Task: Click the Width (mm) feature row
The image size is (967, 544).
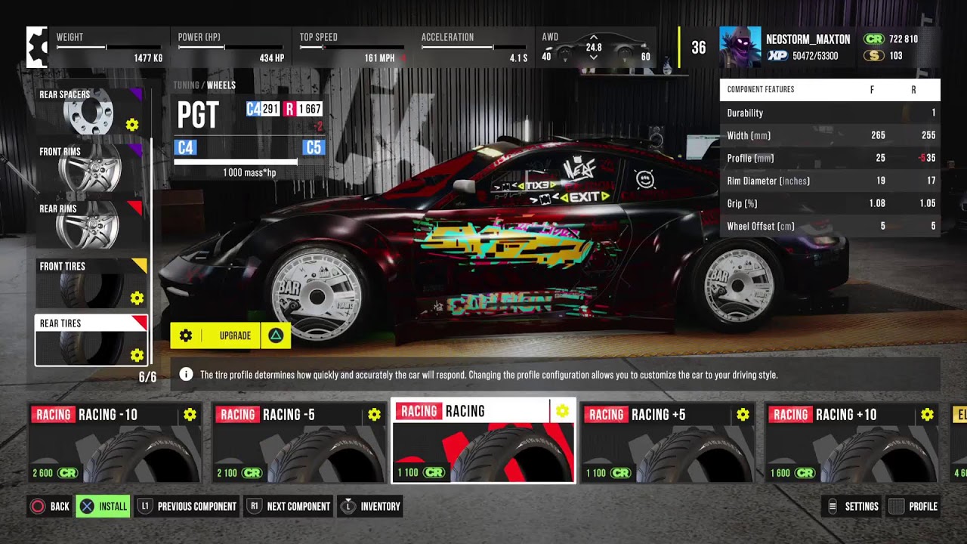Action: pos(830,136)
